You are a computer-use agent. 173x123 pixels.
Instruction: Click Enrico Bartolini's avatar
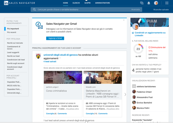click(134, 102)
